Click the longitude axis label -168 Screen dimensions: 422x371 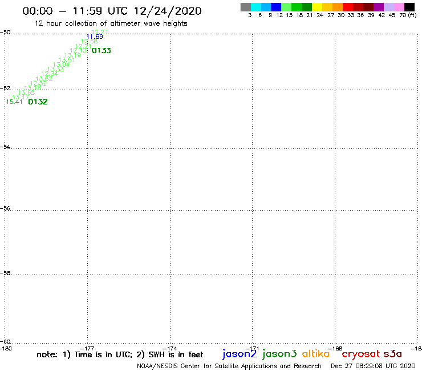[335, 348]
